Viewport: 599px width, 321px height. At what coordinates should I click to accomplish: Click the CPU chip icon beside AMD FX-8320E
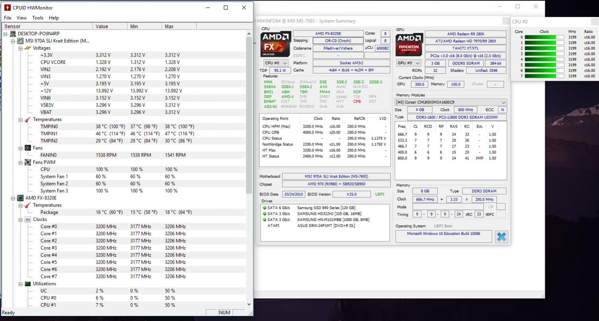[20, 198]
